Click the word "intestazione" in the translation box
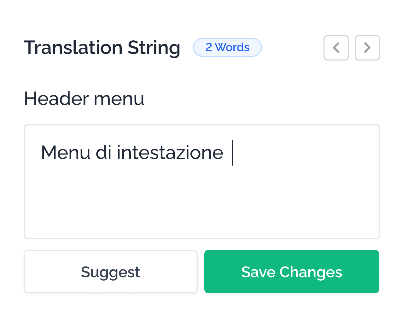This screenshot has width=402, height=316. [170, 153]
